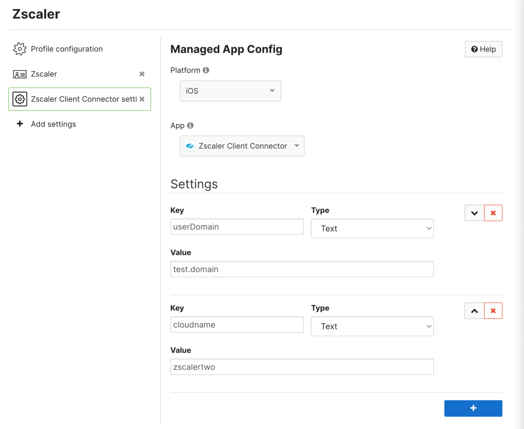This screenshot has height=429, width=524.
Task: Select Zscaler Client Connector settings item
Action: click(82, 99)
